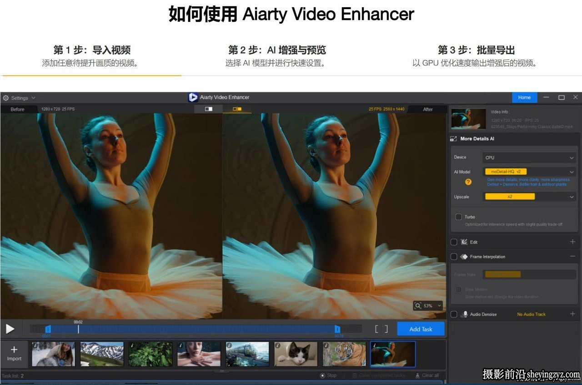Collapse the Frame Interpolation section minus
Image resolution: width=582 pixels, height=385 pixels.
(x=572, y=257)
